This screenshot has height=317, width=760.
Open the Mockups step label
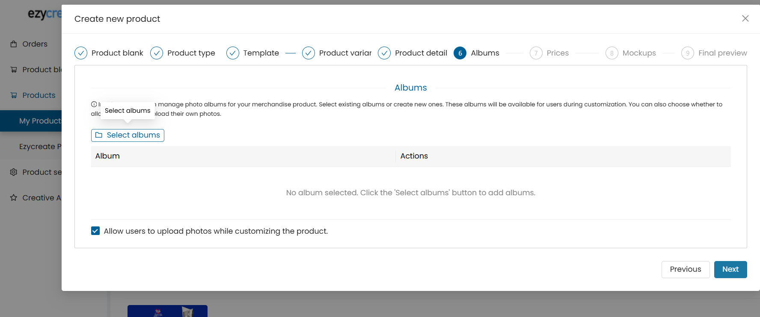639,53
